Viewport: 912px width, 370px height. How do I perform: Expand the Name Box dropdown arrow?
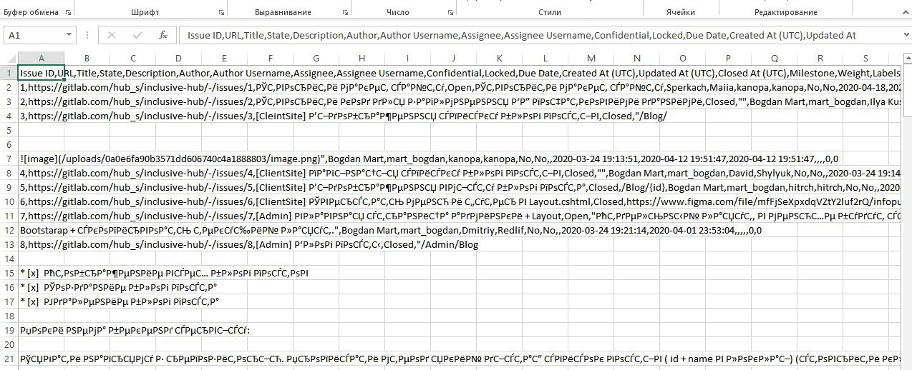[70, 35]
